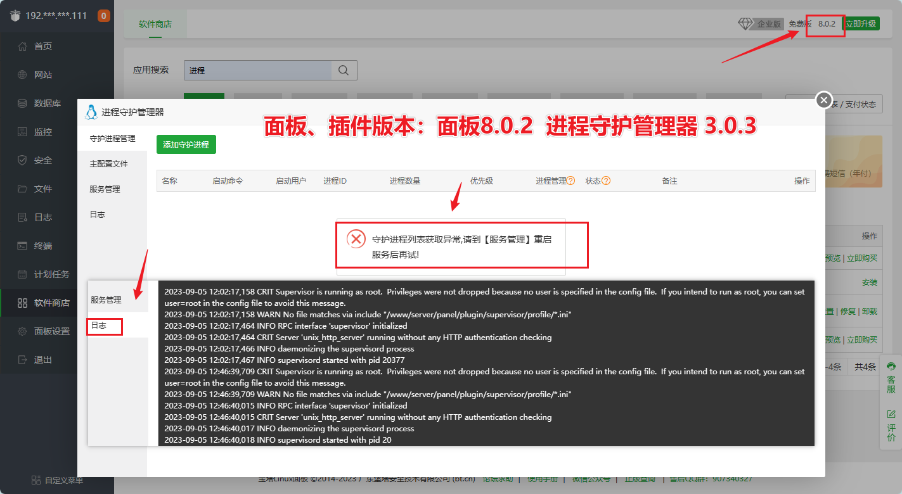Click the 启动用户 column header
The width and height of the screenshot is (902, 494).
(291, 180)
